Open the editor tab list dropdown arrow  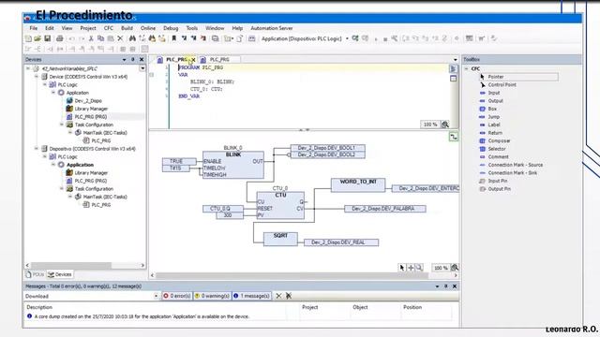455,60
